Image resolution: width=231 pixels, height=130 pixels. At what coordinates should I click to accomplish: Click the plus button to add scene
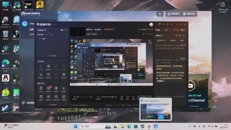point(66,35)
